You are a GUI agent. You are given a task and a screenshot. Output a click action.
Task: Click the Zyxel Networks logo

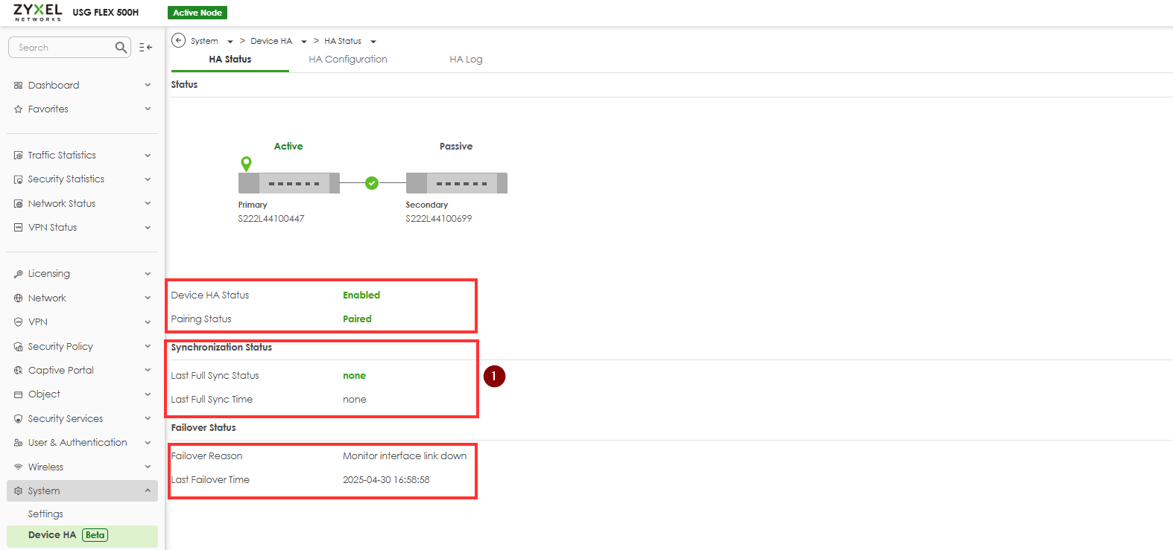(37, 12)
